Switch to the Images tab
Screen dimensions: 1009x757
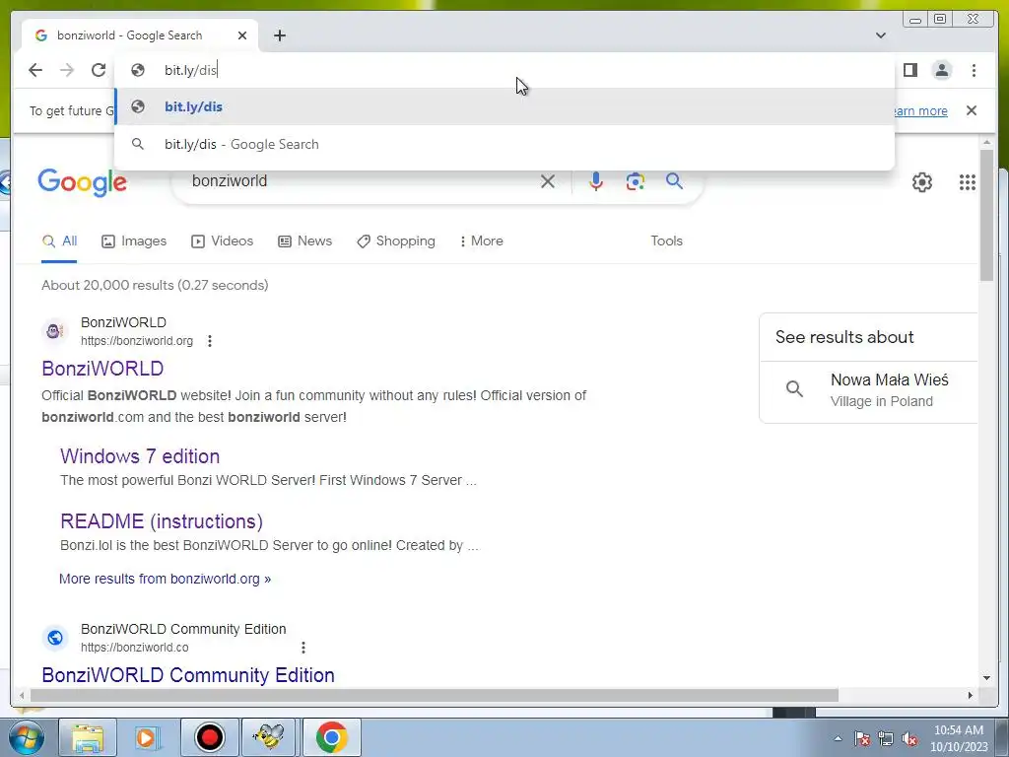[134, 241]
